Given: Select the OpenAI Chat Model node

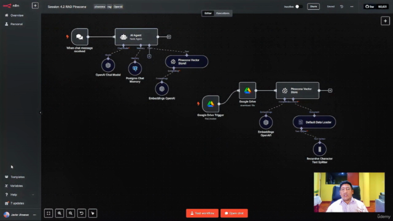Looking at the screenshot, I should 108,66.
